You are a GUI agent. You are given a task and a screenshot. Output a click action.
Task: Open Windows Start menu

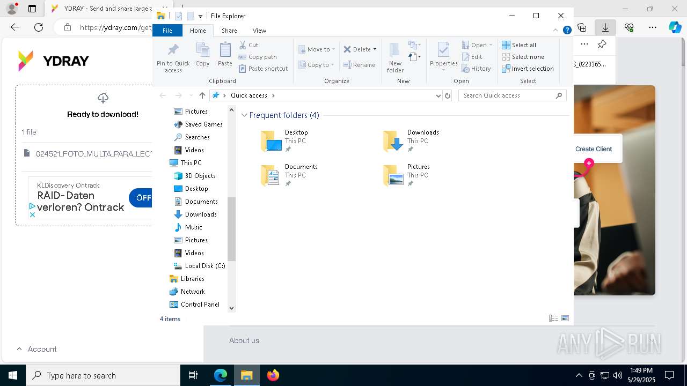coord(13,375)
